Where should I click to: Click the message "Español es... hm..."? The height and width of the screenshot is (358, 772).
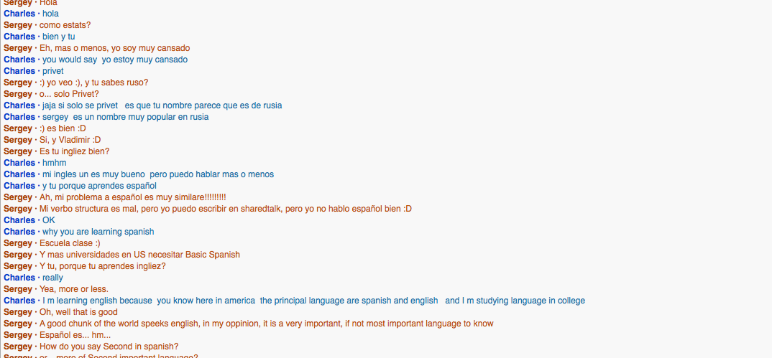tap(75, 335)
